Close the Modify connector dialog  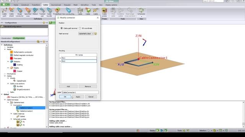tap(98, 18)
